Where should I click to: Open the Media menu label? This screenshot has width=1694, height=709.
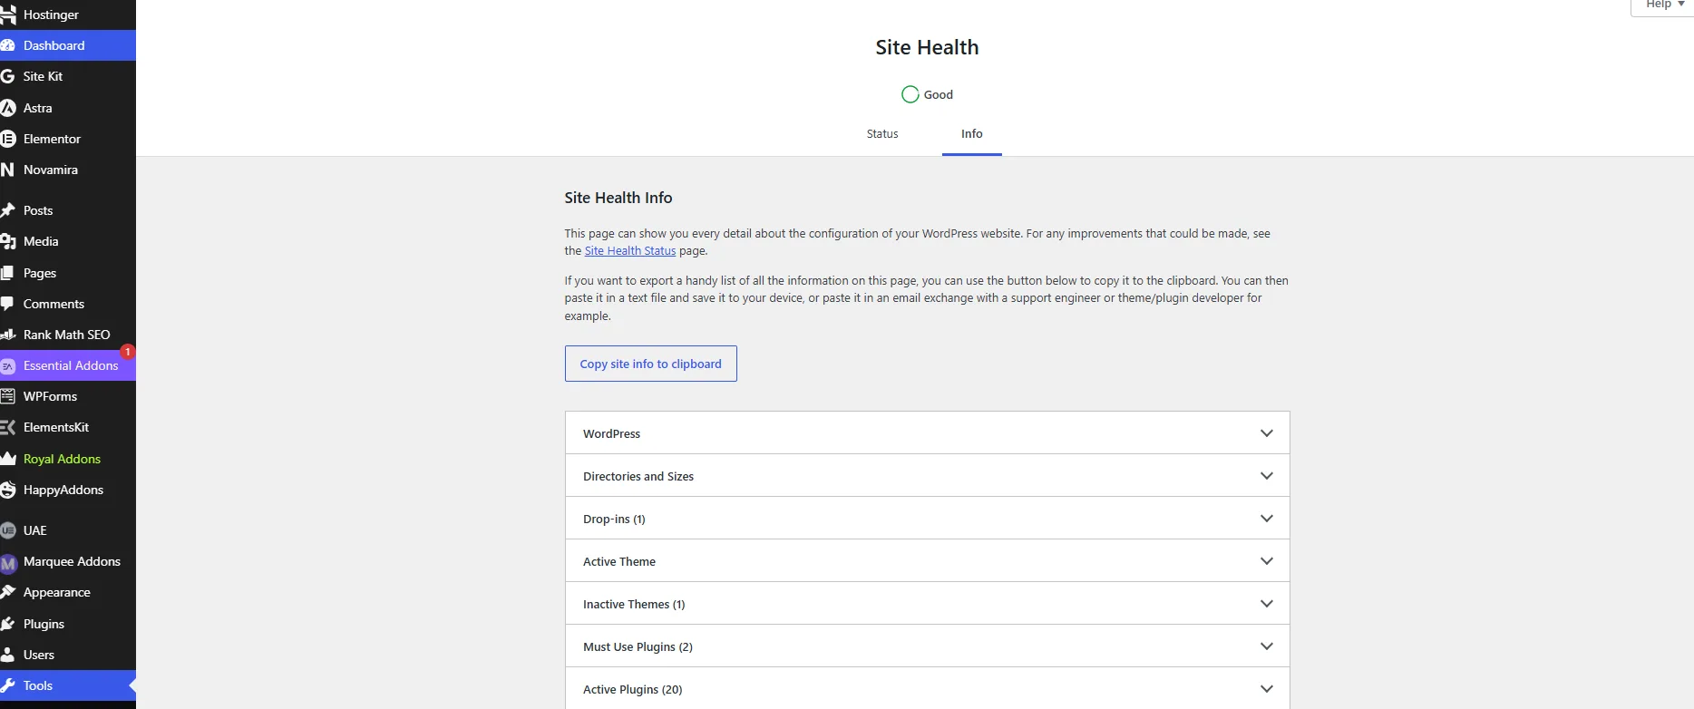[41, 241]
